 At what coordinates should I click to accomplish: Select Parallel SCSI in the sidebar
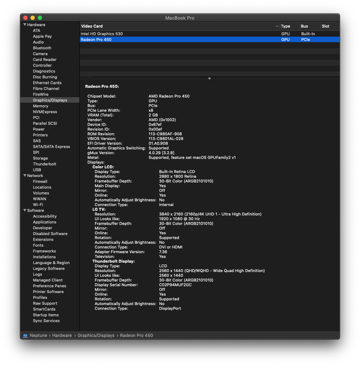[x=45, y=123]
